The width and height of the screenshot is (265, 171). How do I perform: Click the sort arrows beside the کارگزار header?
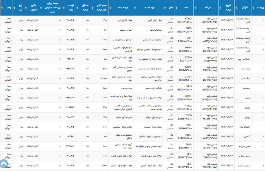[236, 8]
